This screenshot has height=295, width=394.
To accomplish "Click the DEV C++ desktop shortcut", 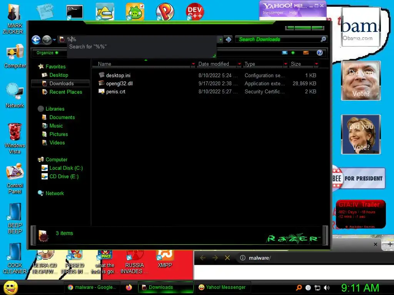I will click(x=195, y=12).
